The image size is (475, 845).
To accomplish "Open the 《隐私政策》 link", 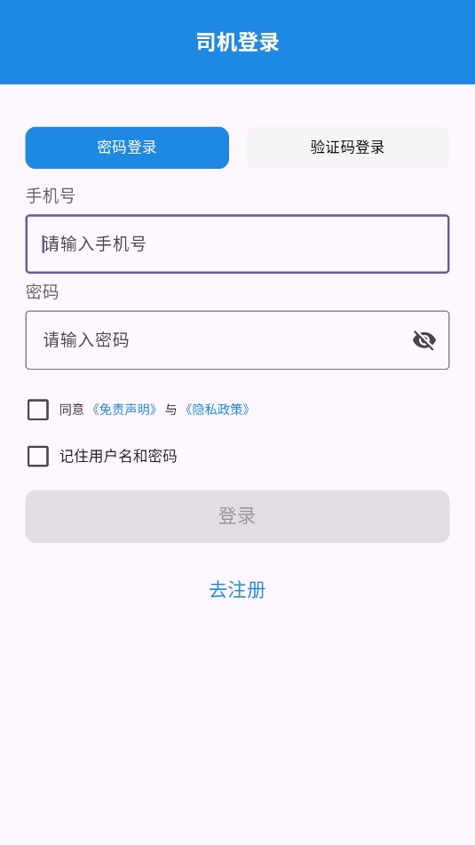I will point(217,410).
